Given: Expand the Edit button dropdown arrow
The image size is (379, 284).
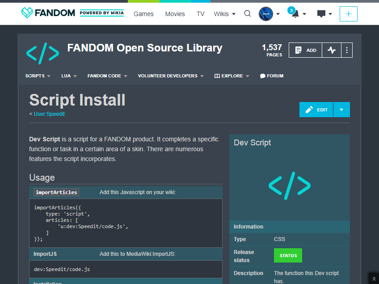Looking at the screenshot, I should tap(341, 110).
